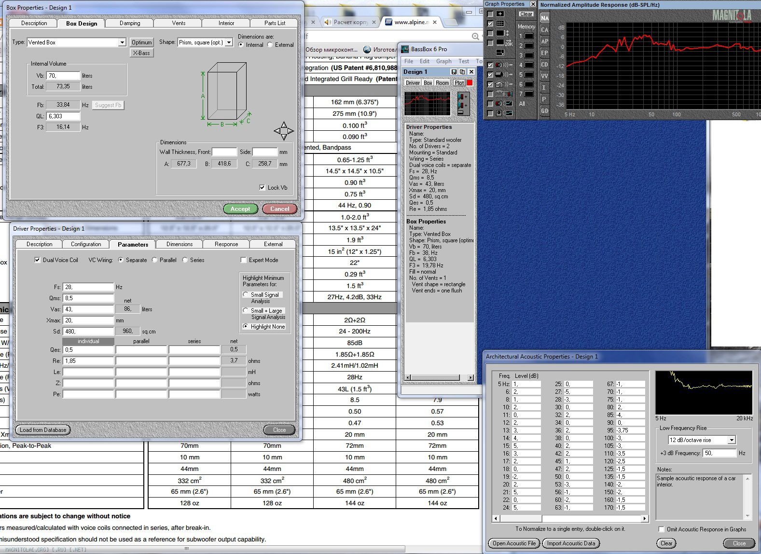Expand the Shape dropdown list
The image size is (761, 554).
click(229, 42)
